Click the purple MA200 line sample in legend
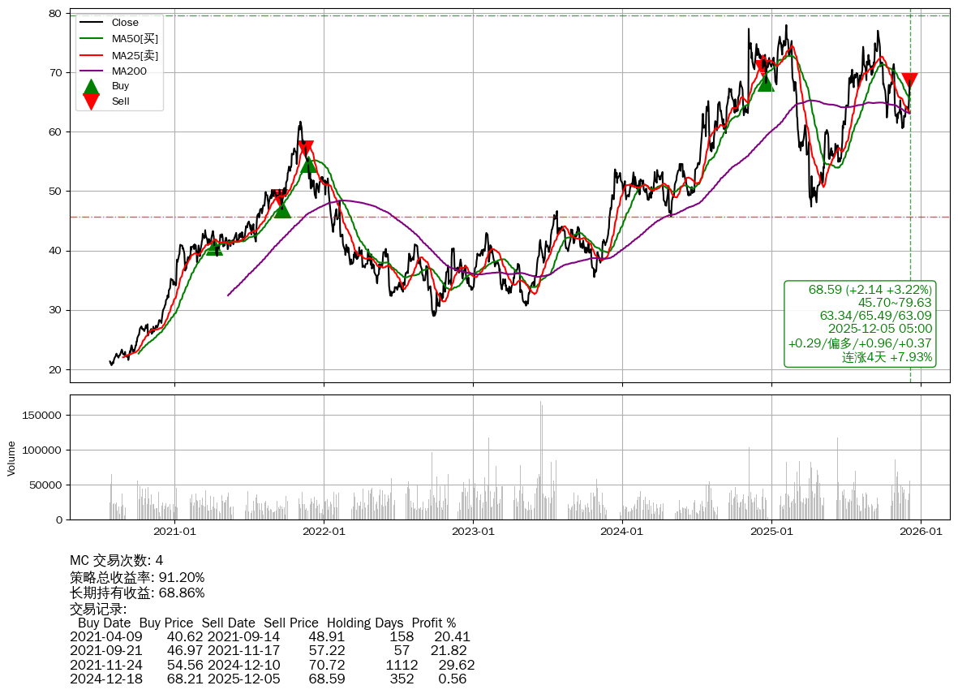 (x=91, y=71)
